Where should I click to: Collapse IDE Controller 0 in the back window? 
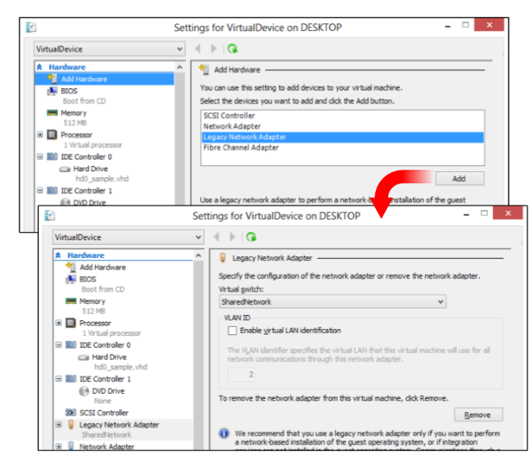click(40, 156)
